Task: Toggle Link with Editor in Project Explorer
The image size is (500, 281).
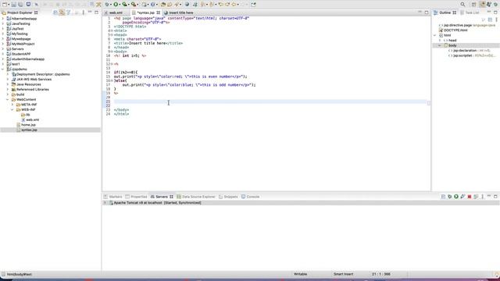Action: [62, 12]
